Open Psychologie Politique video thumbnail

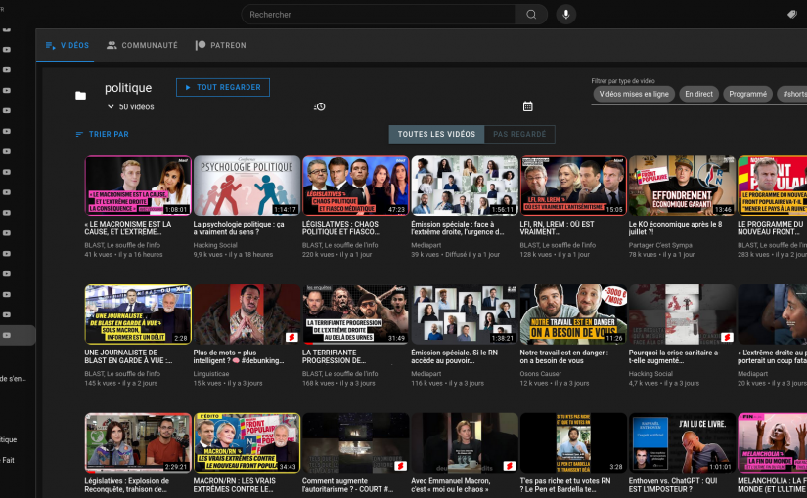[247, 186]
